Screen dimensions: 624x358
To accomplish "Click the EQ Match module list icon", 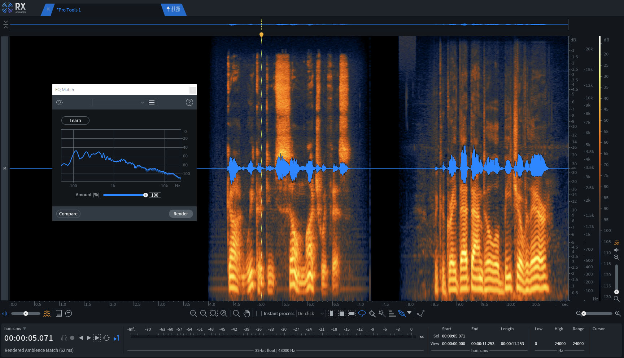I will [x=60, y=102].
